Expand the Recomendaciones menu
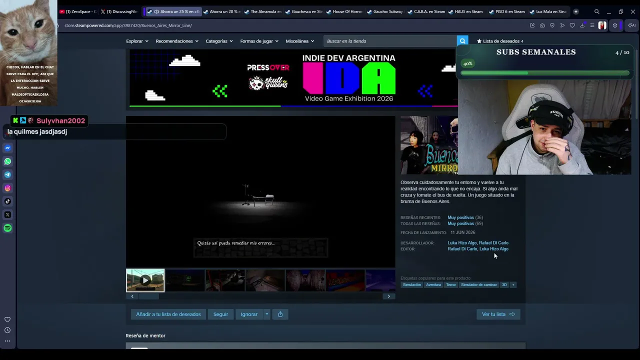Image resolution: width=640 pixels, height=360 pixels. coord(177,41)
